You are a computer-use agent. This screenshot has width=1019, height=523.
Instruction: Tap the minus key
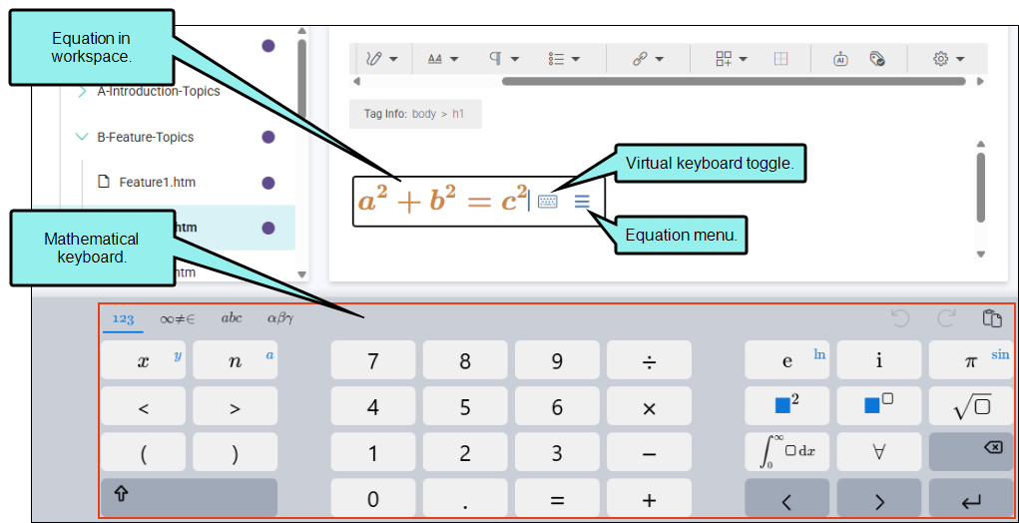pyautogui.click(x=649, y=453)
